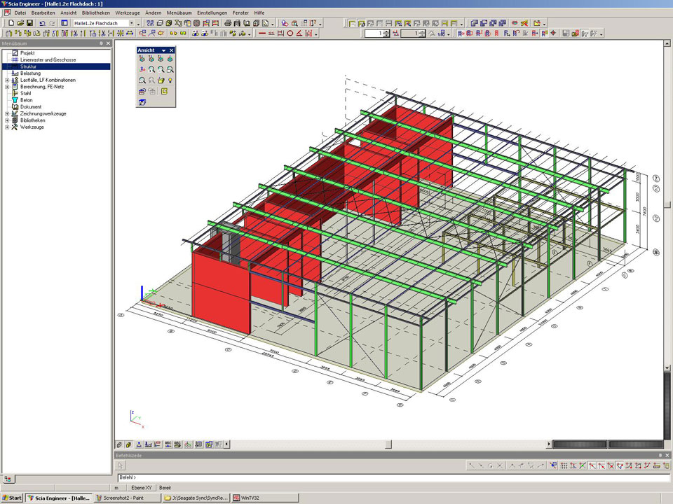The width and height of the screenshot is (673, 504).
Task: Open the Ansicht palette dropdown arrow
Action: click(x=163, y=50)
